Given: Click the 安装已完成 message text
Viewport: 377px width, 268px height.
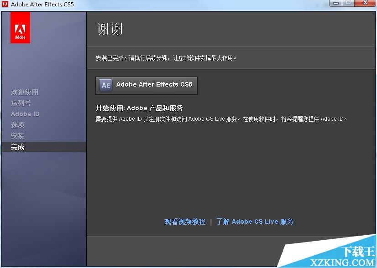Looking at the screenshot, I should pyautogui.click(x=166, y=58).
